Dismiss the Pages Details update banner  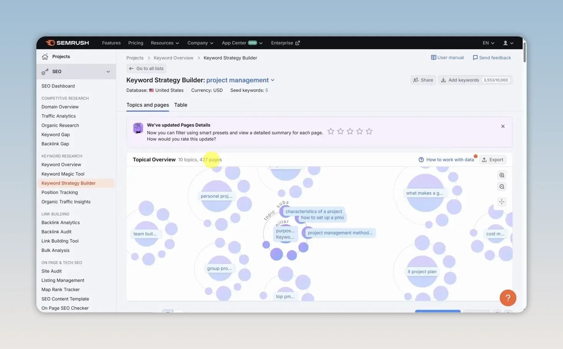(503, 126)
